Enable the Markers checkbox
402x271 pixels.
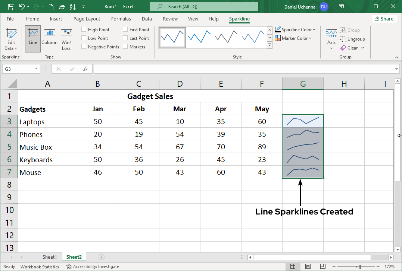click(x=125, y=47)
